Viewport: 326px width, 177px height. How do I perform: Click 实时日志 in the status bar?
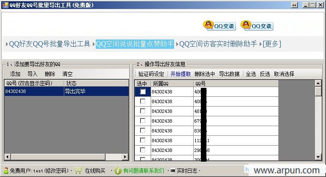click(187, 171)
